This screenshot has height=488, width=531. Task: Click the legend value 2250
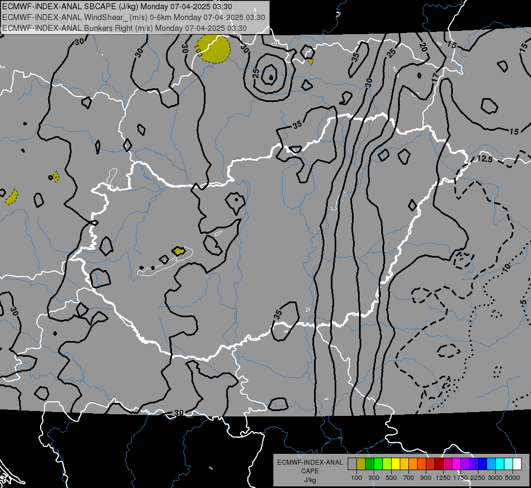pyautogui.click(x=478, y=478)
